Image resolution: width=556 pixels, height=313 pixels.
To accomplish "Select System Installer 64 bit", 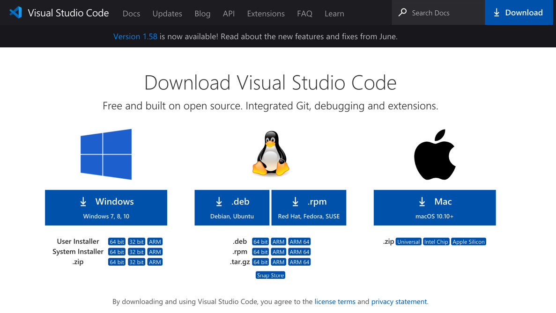I will (x=117, y=252).
